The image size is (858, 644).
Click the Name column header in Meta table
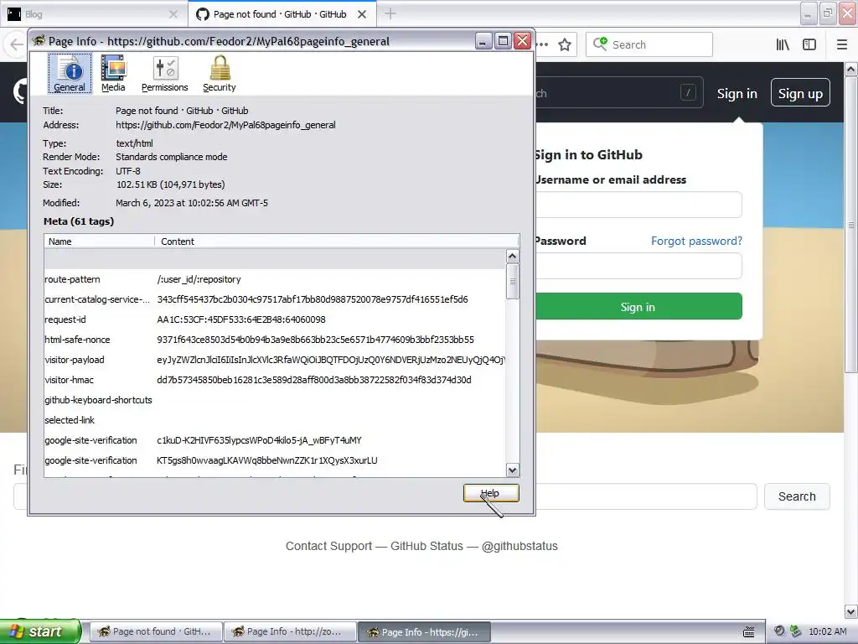click(x=99, y=241)
